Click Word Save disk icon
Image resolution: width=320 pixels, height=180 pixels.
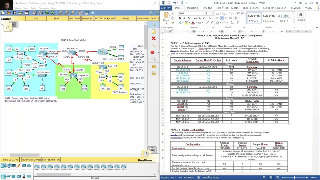click(x=169, y=3)
